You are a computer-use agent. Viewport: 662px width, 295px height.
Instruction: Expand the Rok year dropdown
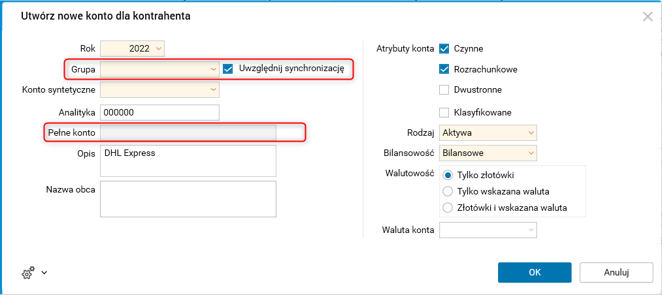coord(159,48)
